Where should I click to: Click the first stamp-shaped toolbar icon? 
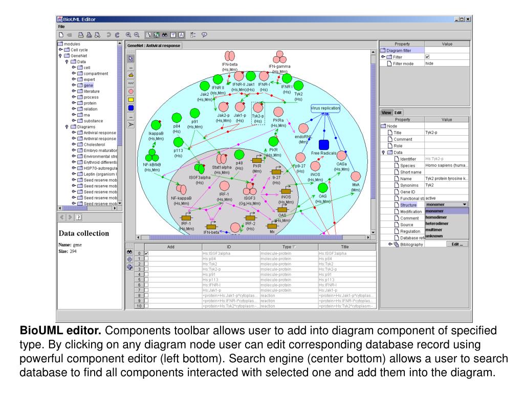point(80,35)
